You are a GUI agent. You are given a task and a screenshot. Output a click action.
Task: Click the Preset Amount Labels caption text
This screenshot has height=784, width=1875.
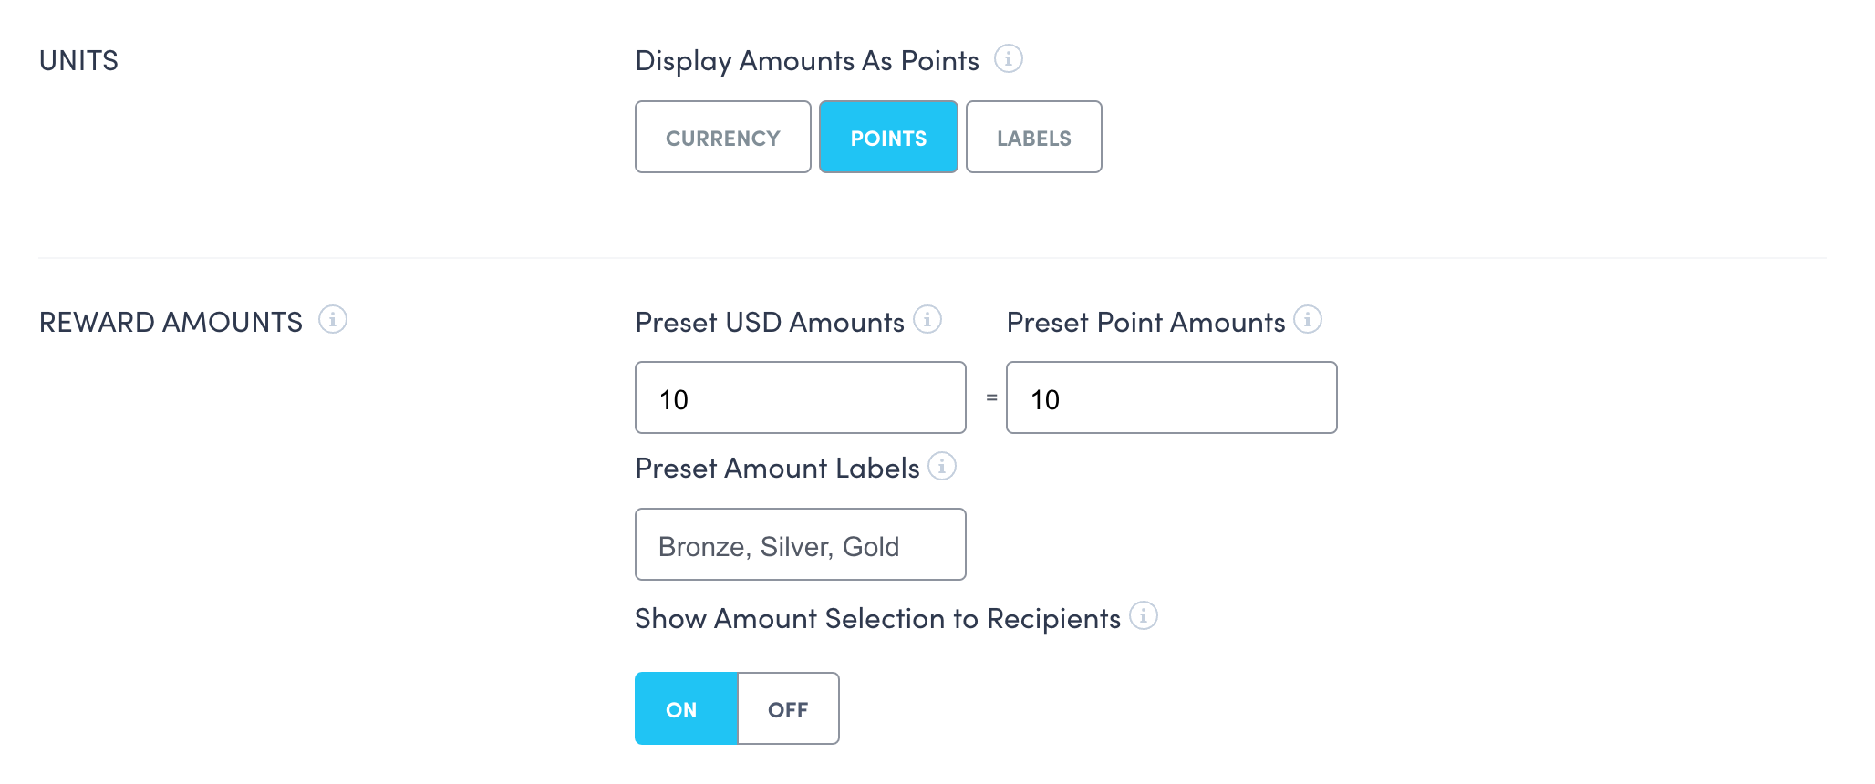point(777,469)
